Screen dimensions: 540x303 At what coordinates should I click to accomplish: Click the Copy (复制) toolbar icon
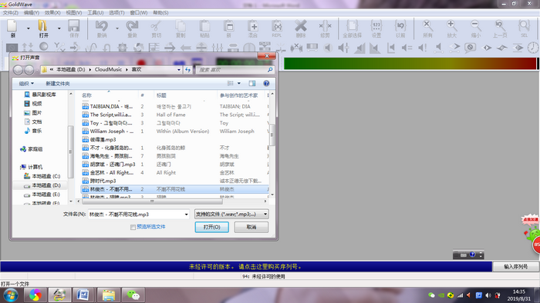click(181, 28)
